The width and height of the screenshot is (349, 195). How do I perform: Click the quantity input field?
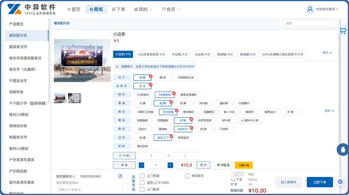pyautogui.click(x=156, y=165)
